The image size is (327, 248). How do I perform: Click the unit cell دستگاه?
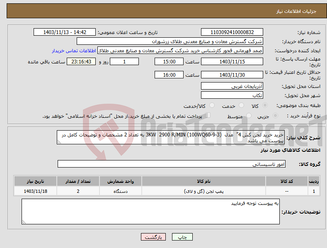pos(121,191)
